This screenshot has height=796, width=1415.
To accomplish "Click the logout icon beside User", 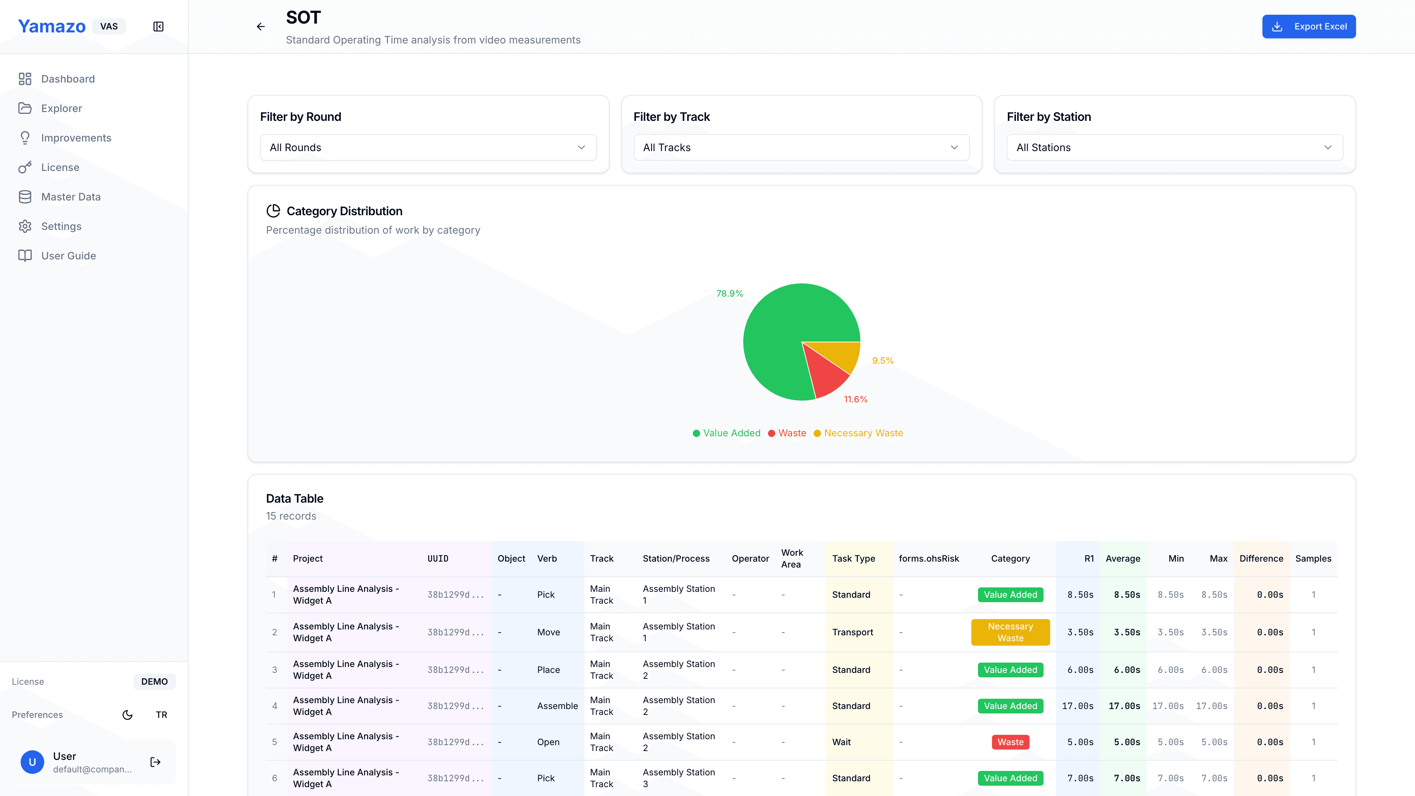I will coord(156,762).
